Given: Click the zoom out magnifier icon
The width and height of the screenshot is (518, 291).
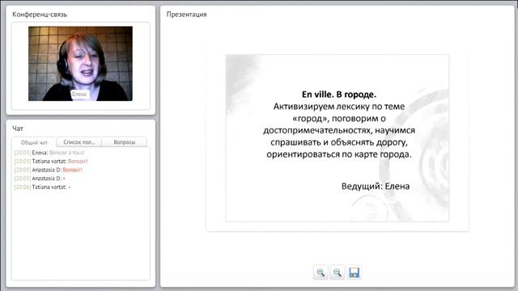Looking at the screenshot, I should pyautogui.click(x=337, y=272).
